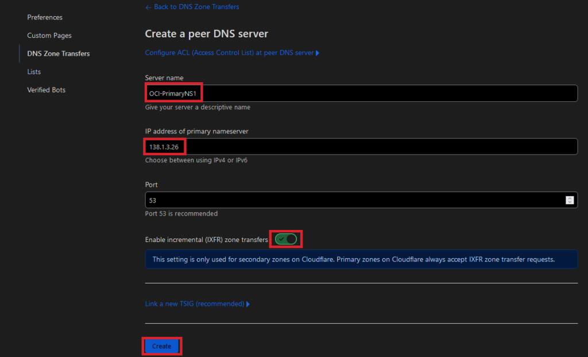The height and width of the screenshot is (357, 588).
Task: Click the port number stepper icon
Action: (570, 199)
